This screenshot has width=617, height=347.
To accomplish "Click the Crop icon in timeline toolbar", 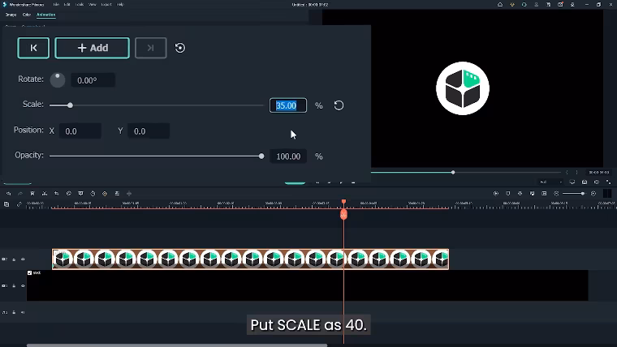I will tap(57, 193).
